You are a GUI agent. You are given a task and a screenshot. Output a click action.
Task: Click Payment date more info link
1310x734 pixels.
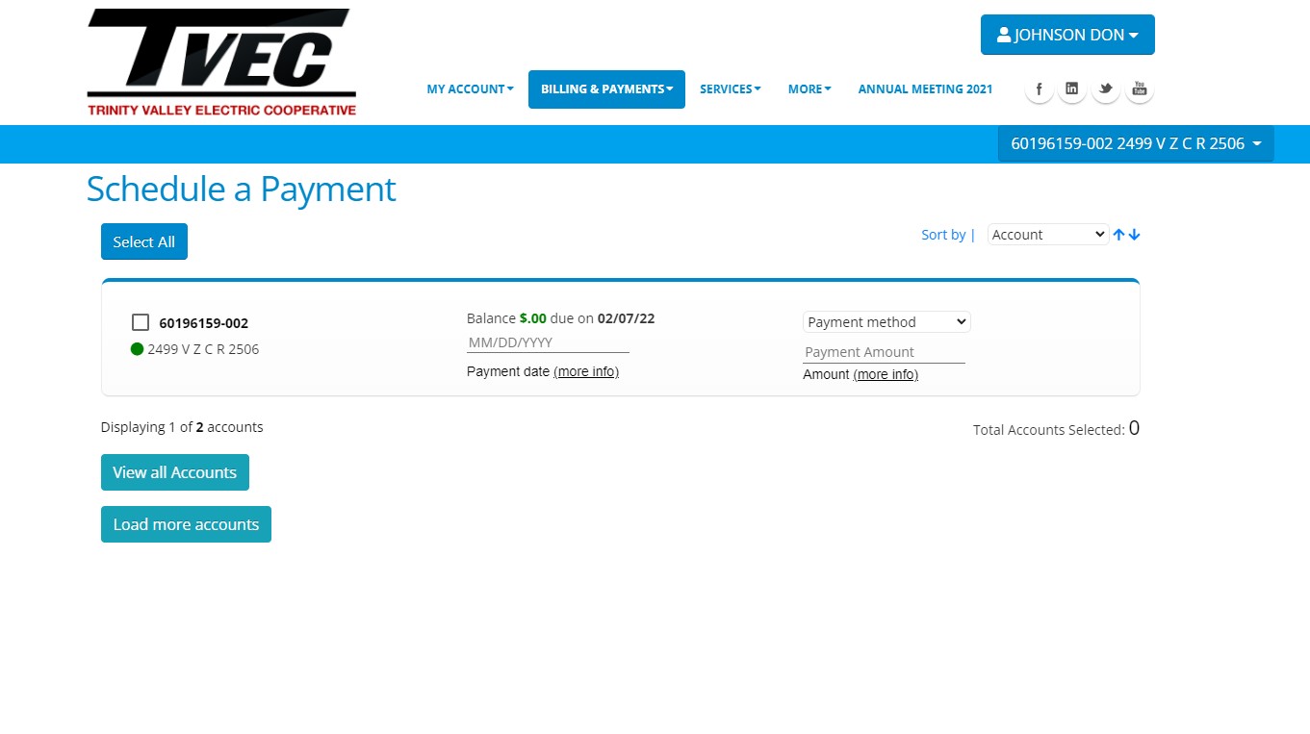pyautogui.click(x=585, y=371)
